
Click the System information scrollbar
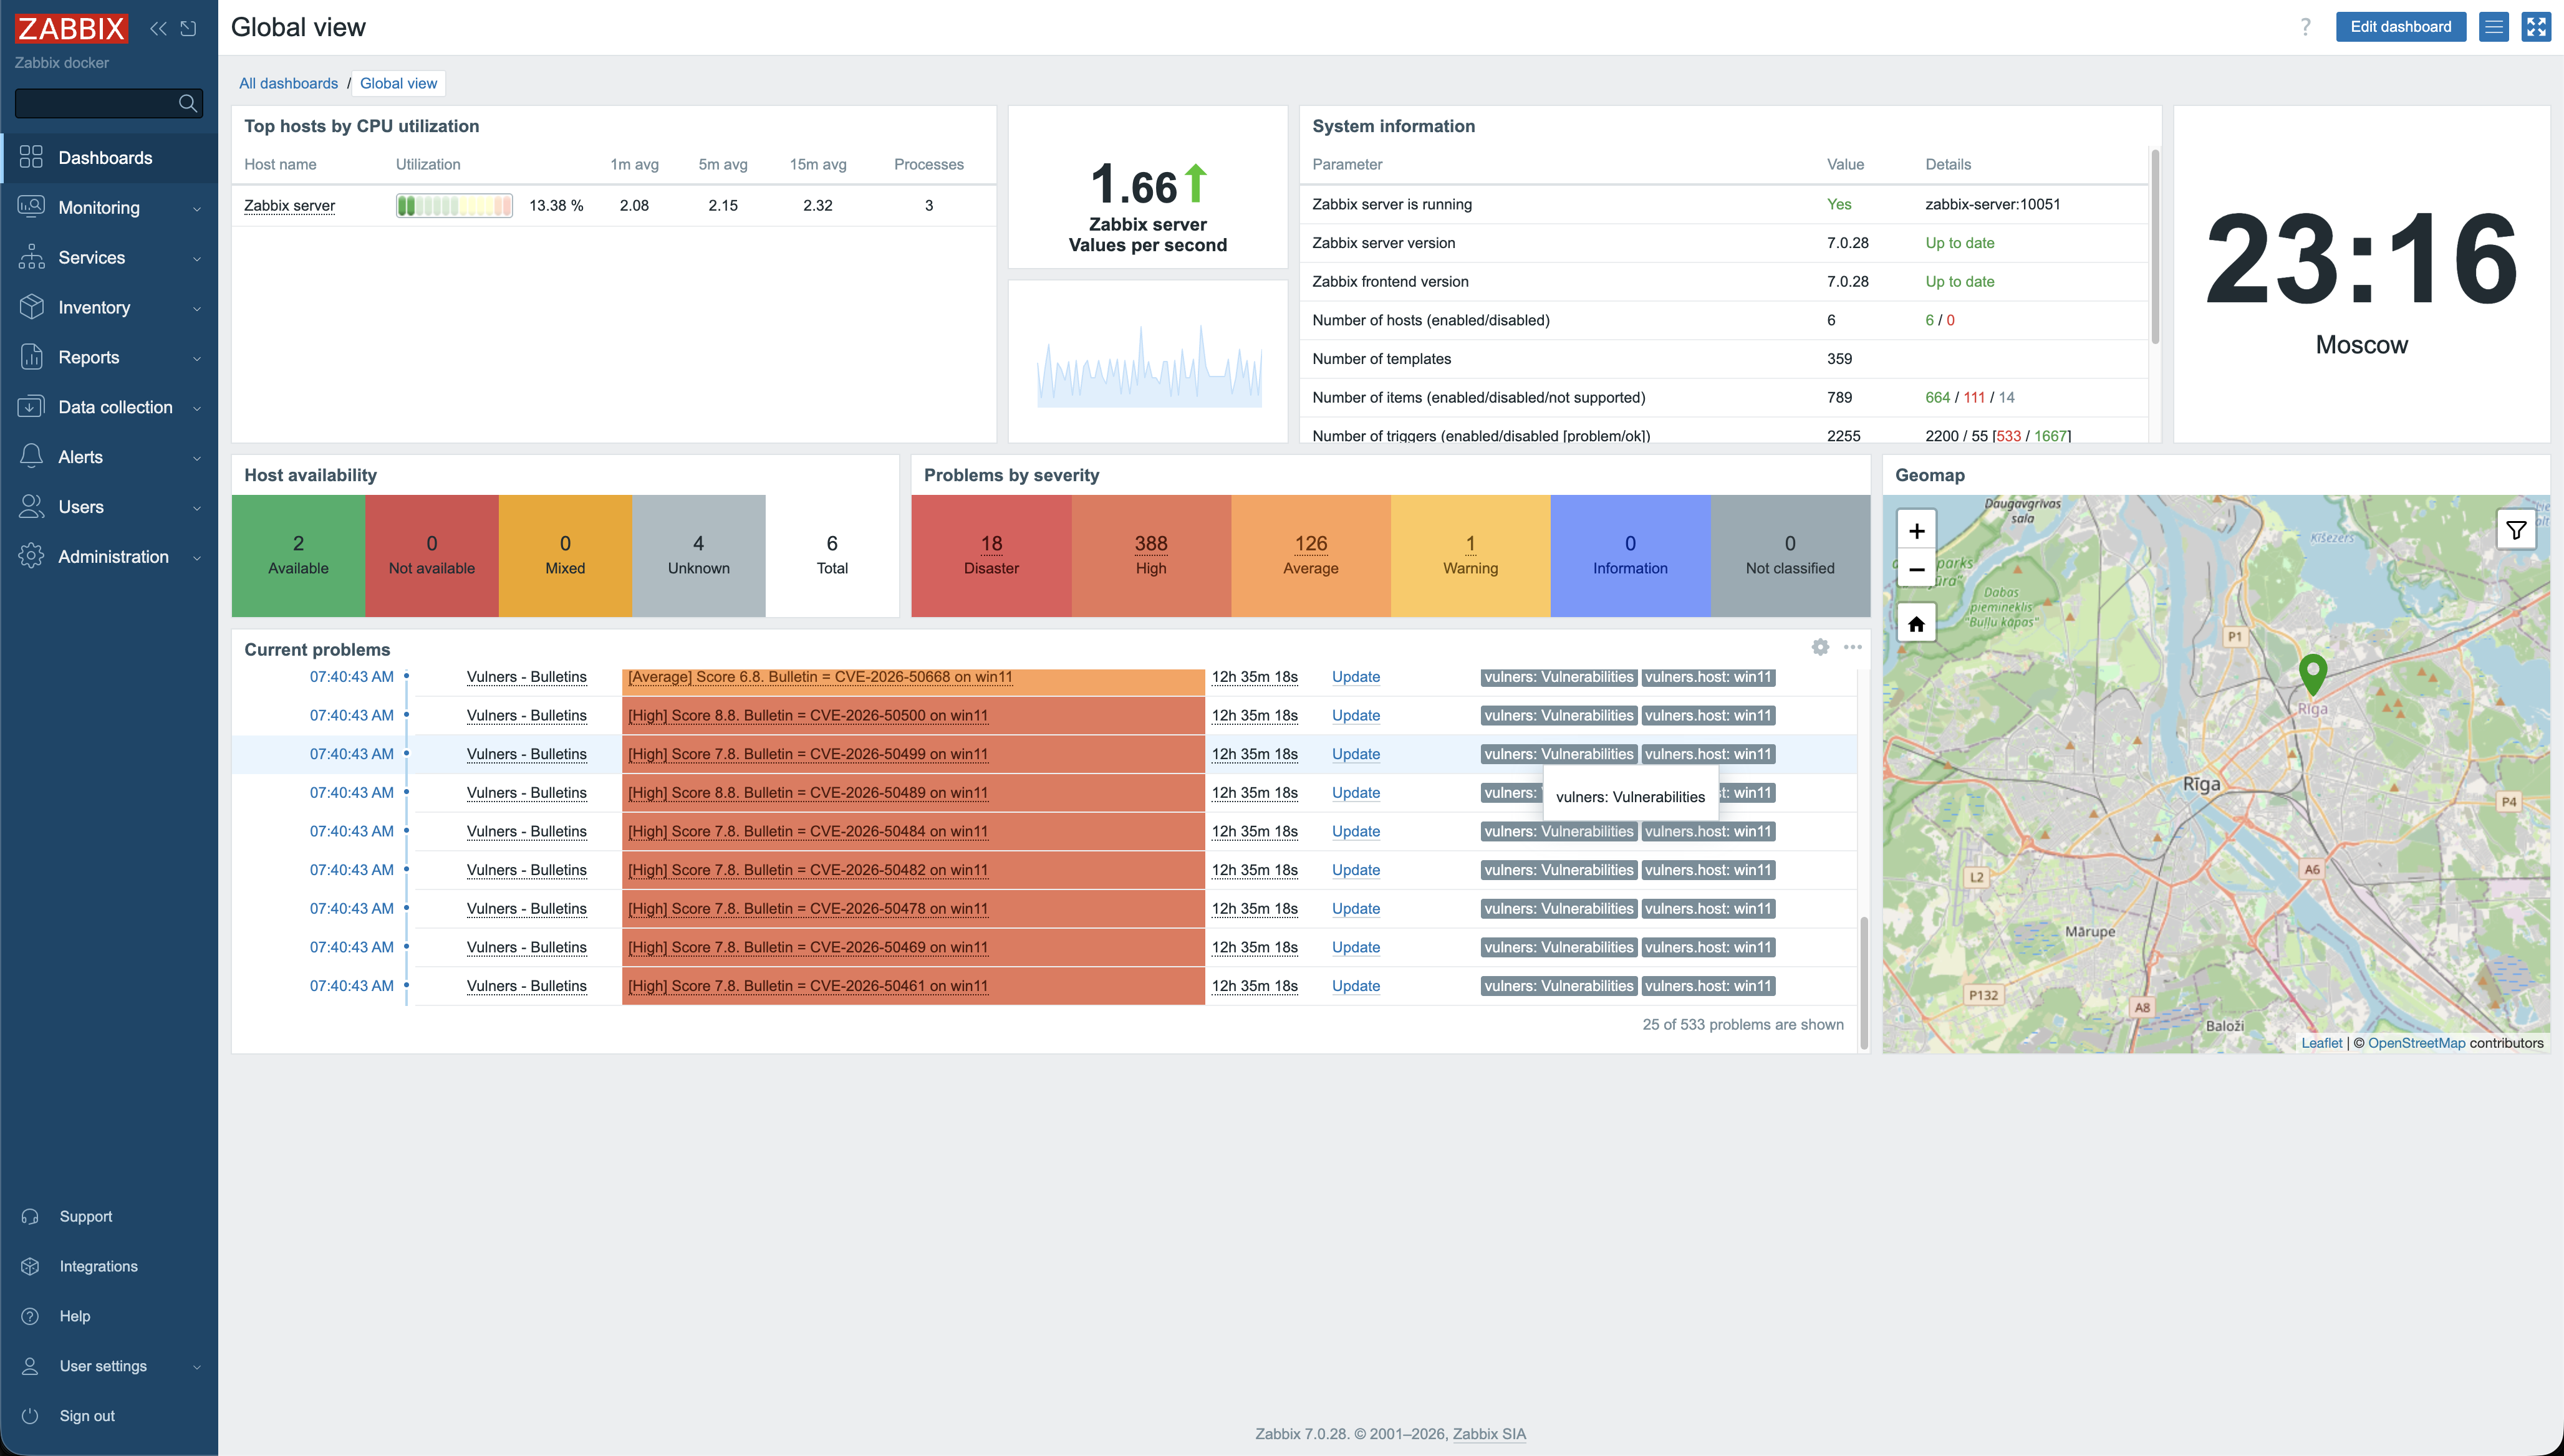coord(2154,247)
